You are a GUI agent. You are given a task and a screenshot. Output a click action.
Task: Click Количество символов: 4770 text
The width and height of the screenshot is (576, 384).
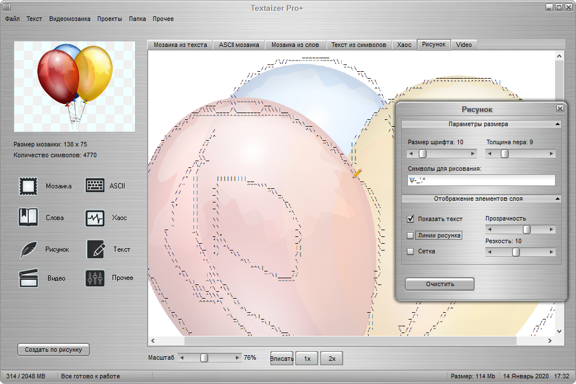(55, 156)
